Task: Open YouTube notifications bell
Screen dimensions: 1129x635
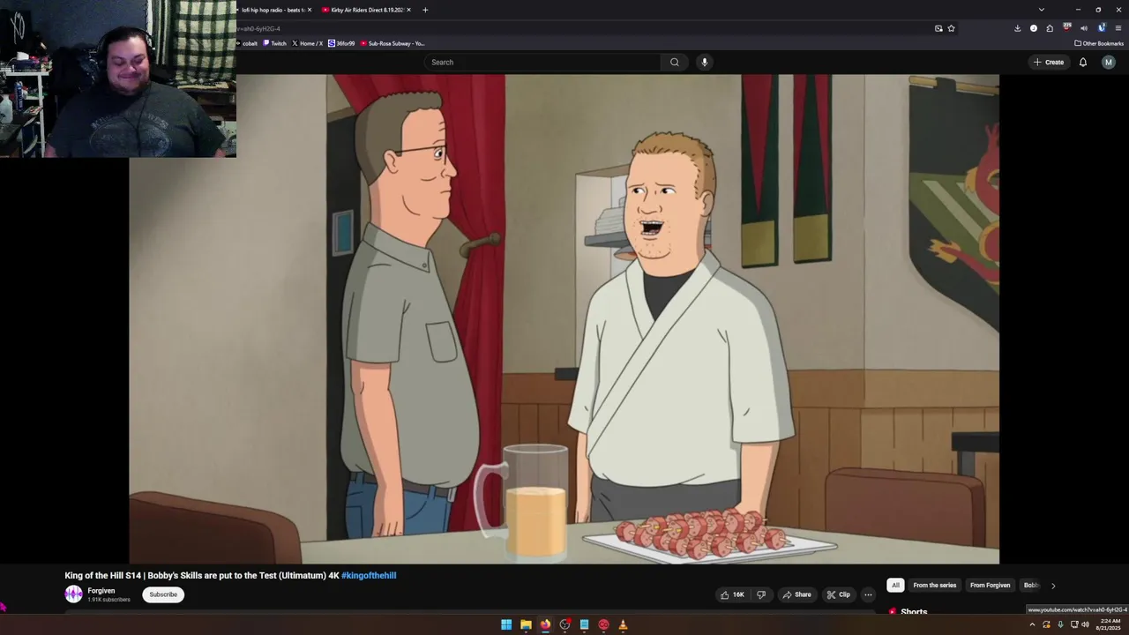Action: pos(1083,62)
